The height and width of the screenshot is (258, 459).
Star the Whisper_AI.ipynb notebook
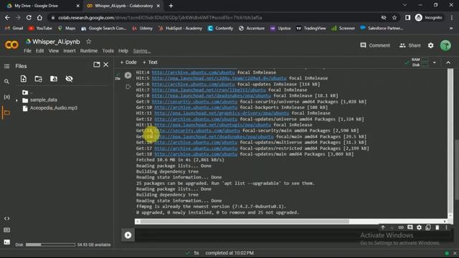click(89, 42)
